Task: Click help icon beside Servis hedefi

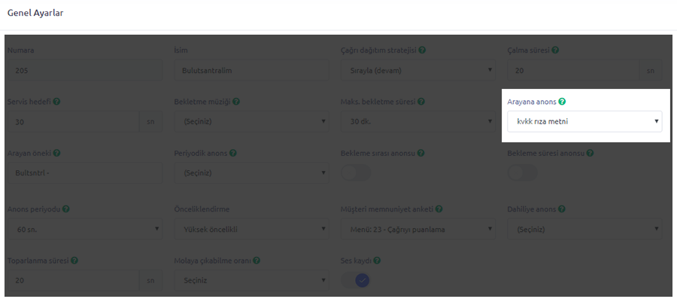Action: pos(57,102)
